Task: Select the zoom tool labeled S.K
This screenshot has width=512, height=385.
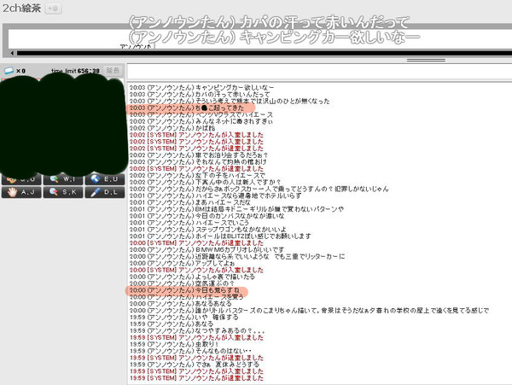Action: (63, 192)
